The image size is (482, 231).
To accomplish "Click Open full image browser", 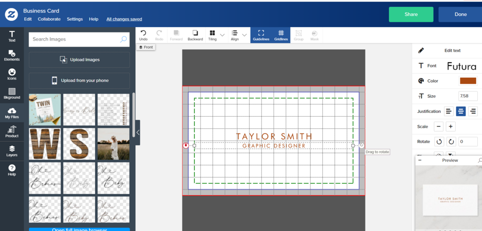I will (x=79, y=230).
